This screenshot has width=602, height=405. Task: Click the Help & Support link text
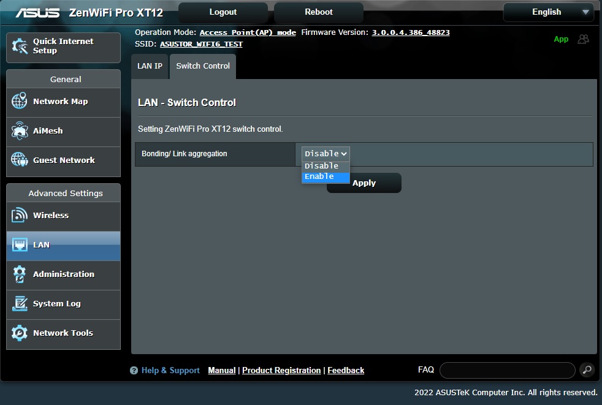click(170, 371)
